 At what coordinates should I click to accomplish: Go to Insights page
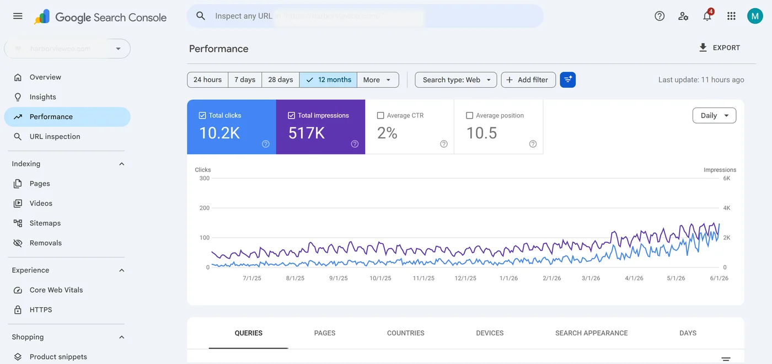(x=67, y=97)
